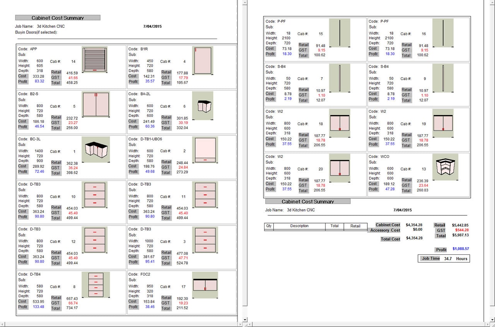Select the Job Name 3d Kitchen CNC text
Viewport: 495px width, 327px height.
pos(302,210)
